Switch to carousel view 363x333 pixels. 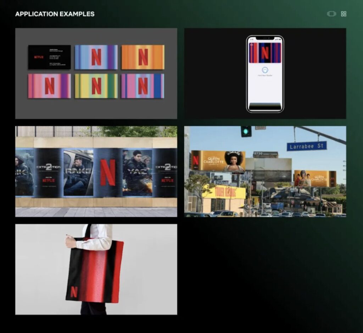[x=331, y=14]
